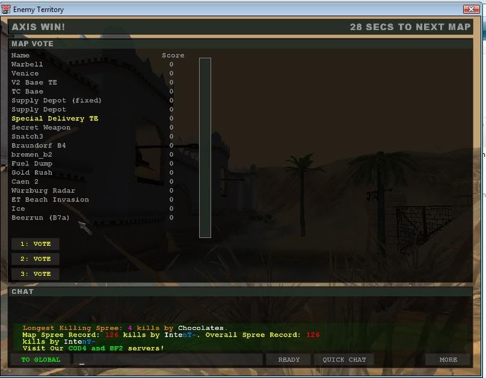Select Supply Depot (fixed) map
The image size is (486, 378).
[x=57, y=100]
